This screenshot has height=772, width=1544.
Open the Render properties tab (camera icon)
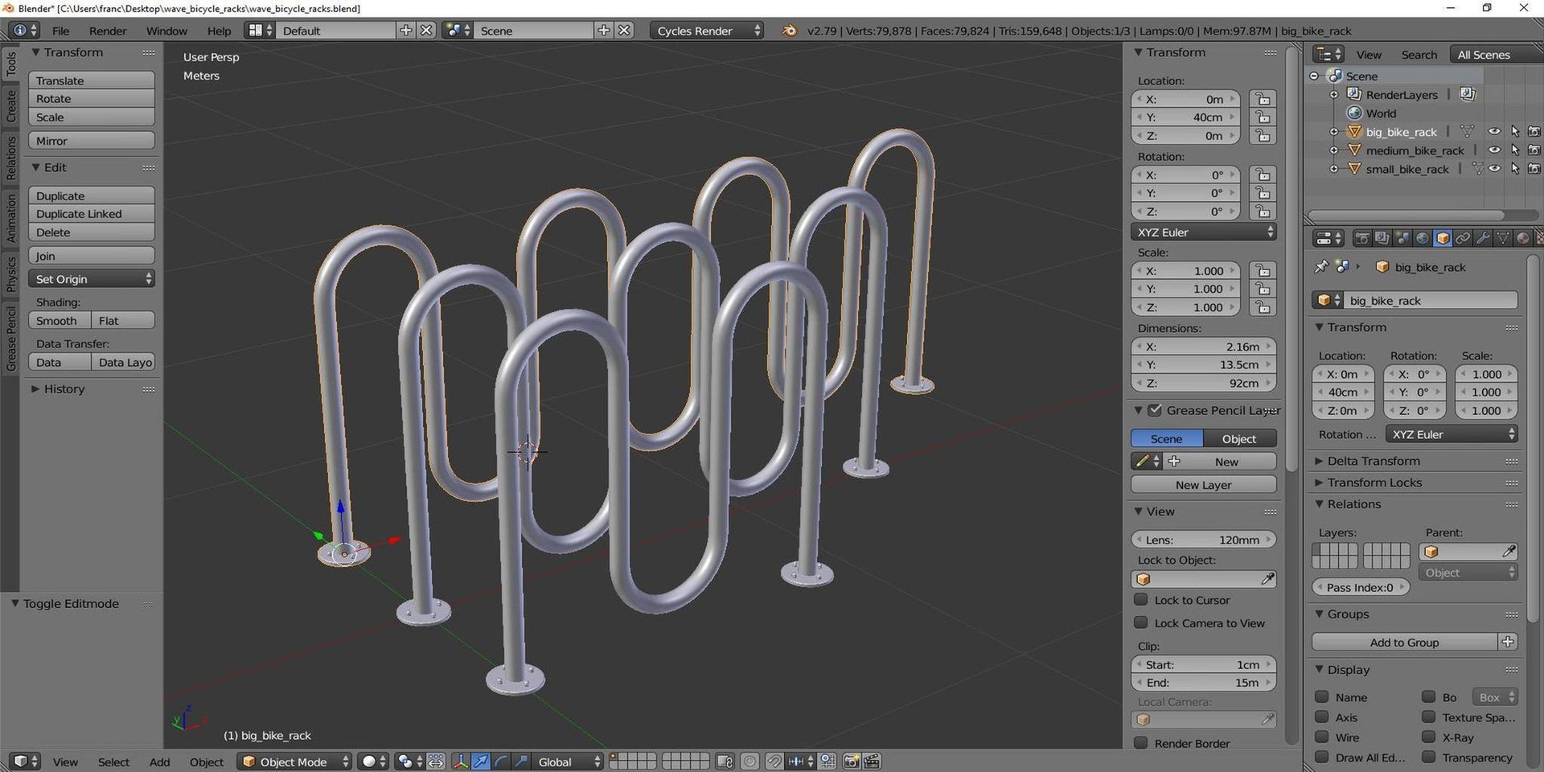pos(1362,238)
